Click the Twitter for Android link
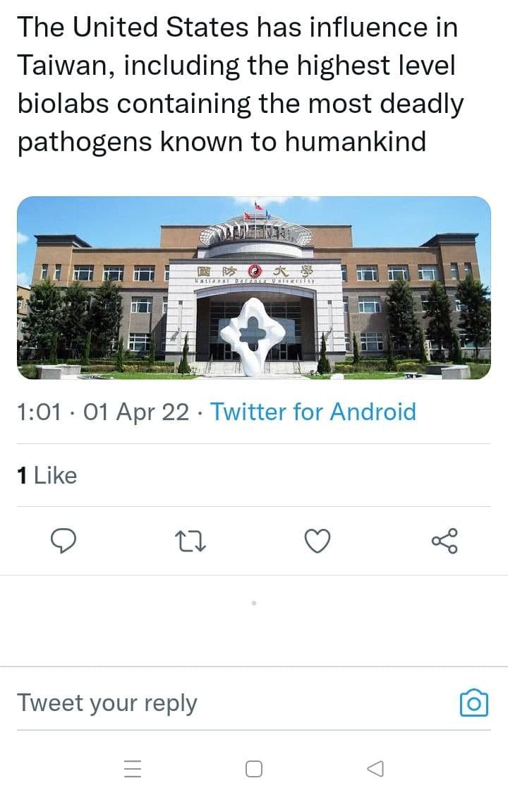This screenshot has height=800, width=508. point(314,412)
